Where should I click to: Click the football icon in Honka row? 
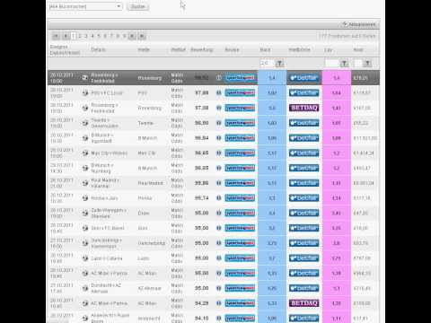pyautogui.click(x=85, y=197)
